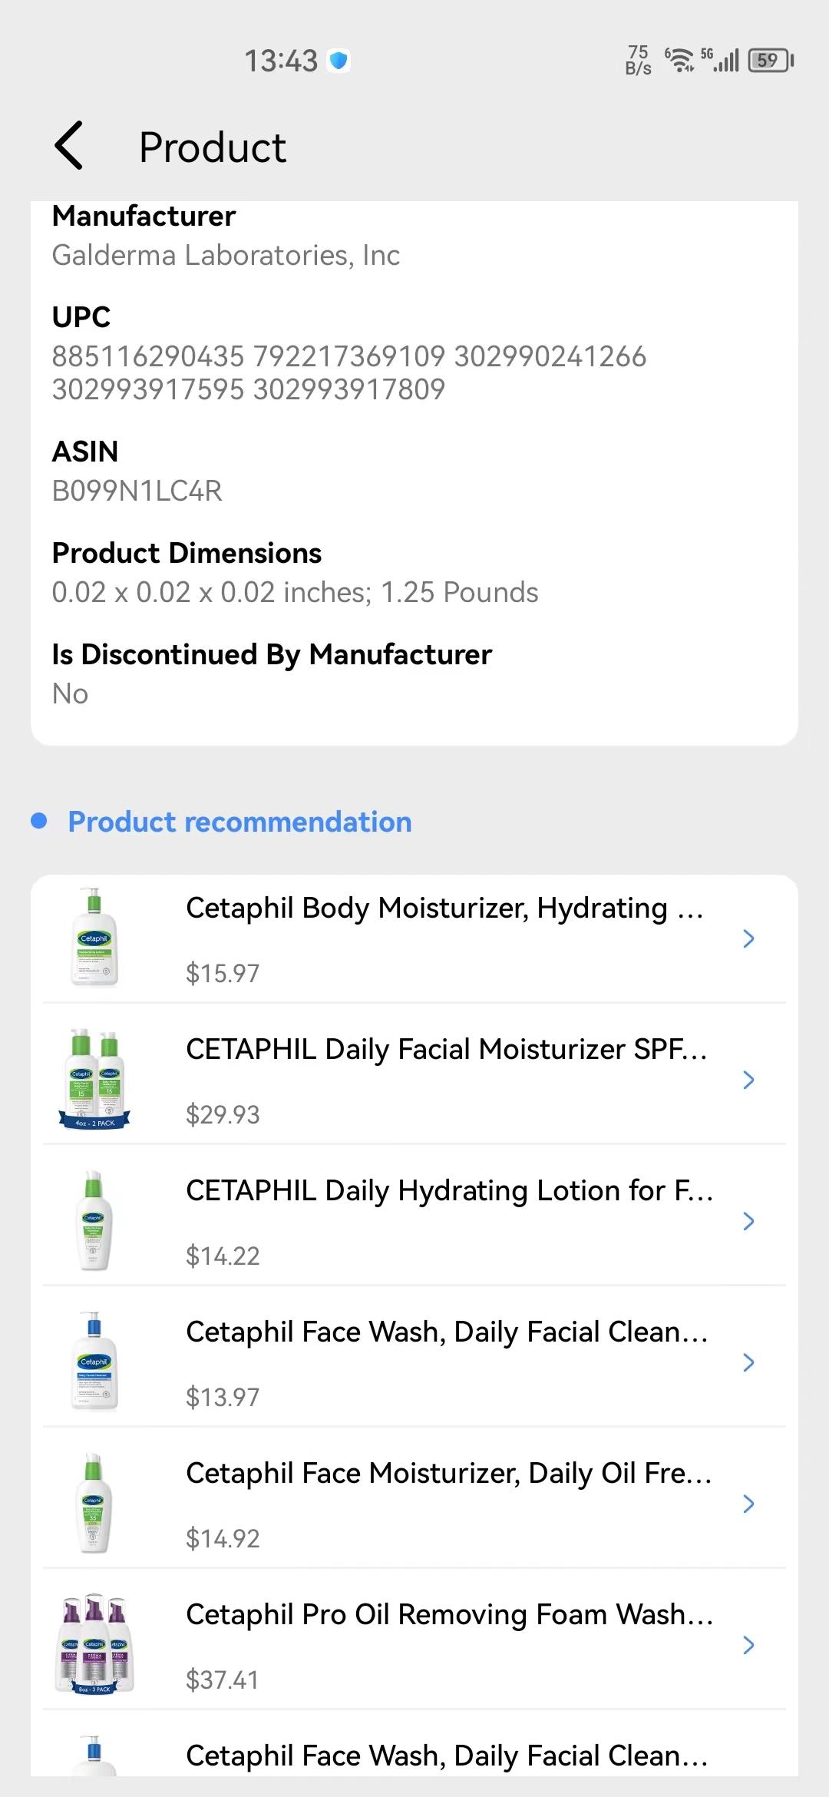Viewport: 829px width, 1797px height.
Task: Tap the ASIN value B099N1LC4R
Action: coord(137,491)
